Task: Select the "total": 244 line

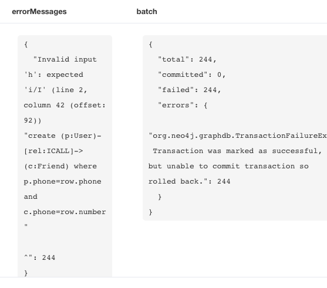Action: (x=187, y=59)
